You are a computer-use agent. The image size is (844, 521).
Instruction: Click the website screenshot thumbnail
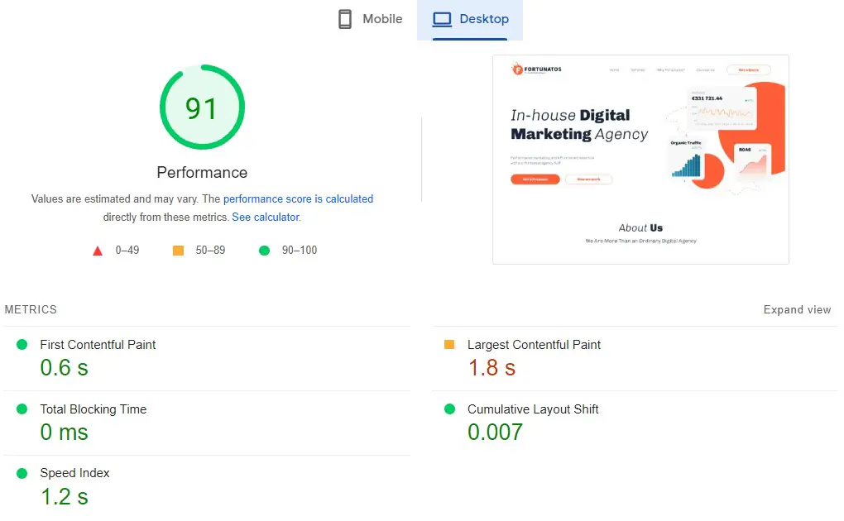coord(640,160)
